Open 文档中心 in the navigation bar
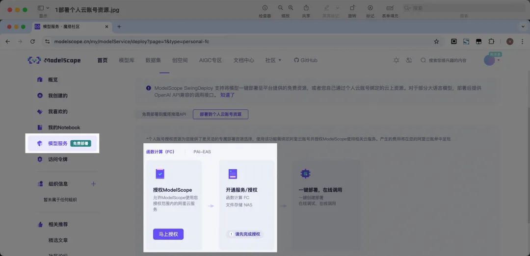 (244, 60)
